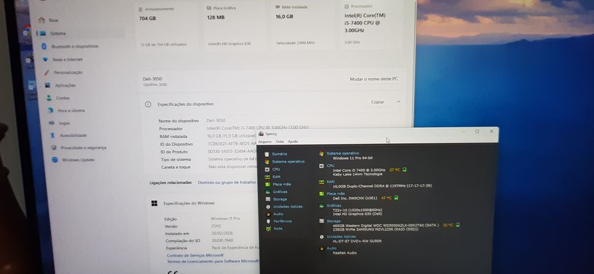
Task: Click Placa mãe heading in Speccy summary
Action: 335,194
